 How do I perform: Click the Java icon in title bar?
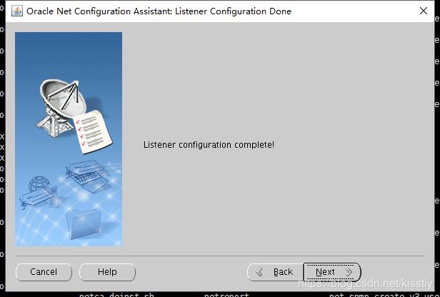pos(17,11)
